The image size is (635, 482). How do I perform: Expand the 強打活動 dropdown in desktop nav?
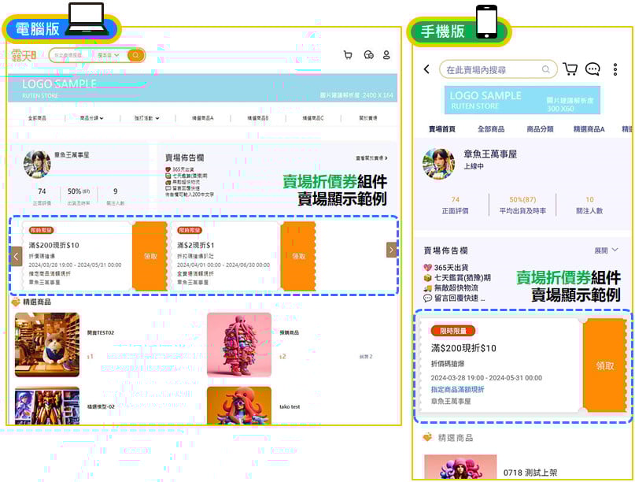146,118
